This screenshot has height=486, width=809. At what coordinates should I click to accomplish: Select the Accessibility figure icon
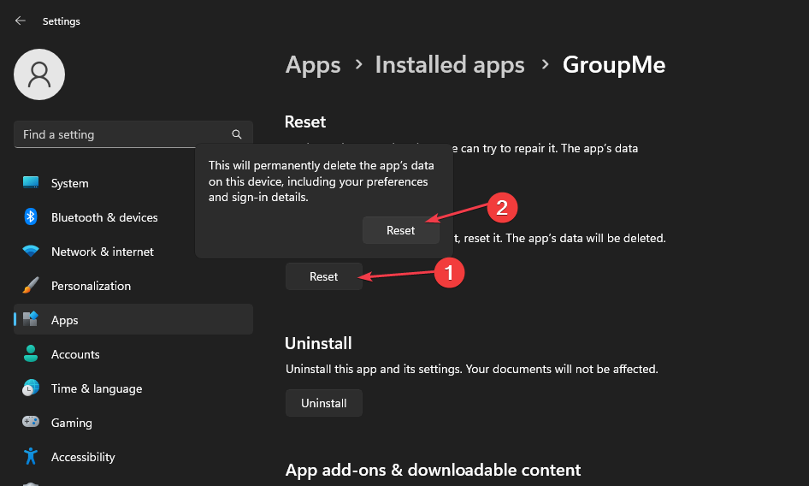pos(31,456)
